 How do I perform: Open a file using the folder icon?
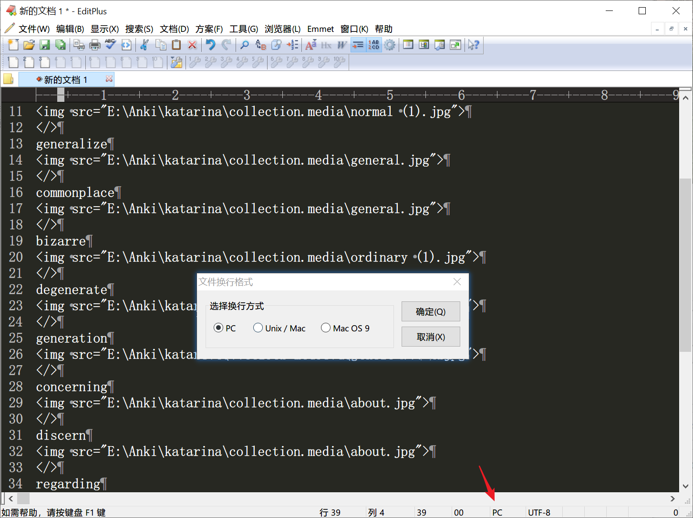click(29, 45)
